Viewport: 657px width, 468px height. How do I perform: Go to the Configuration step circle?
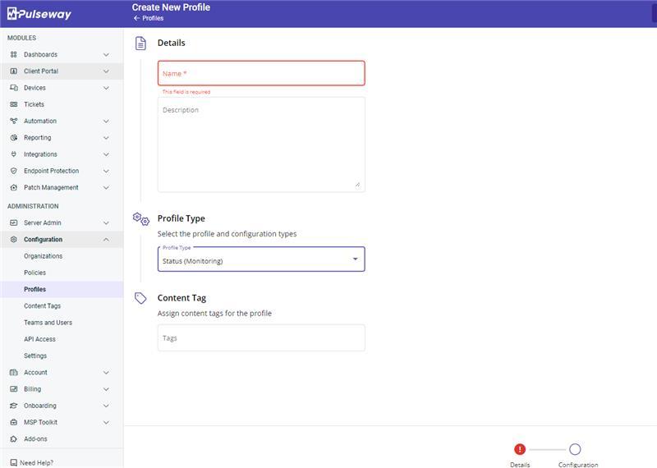point(575,449)
